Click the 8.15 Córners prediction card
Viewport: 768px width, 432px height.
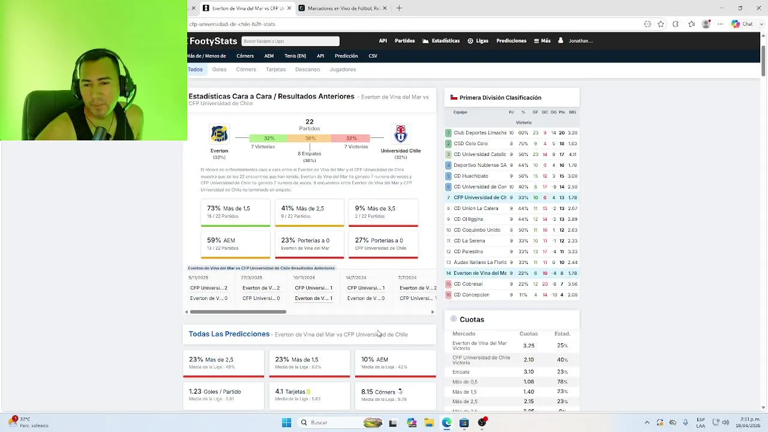(395, 395)
